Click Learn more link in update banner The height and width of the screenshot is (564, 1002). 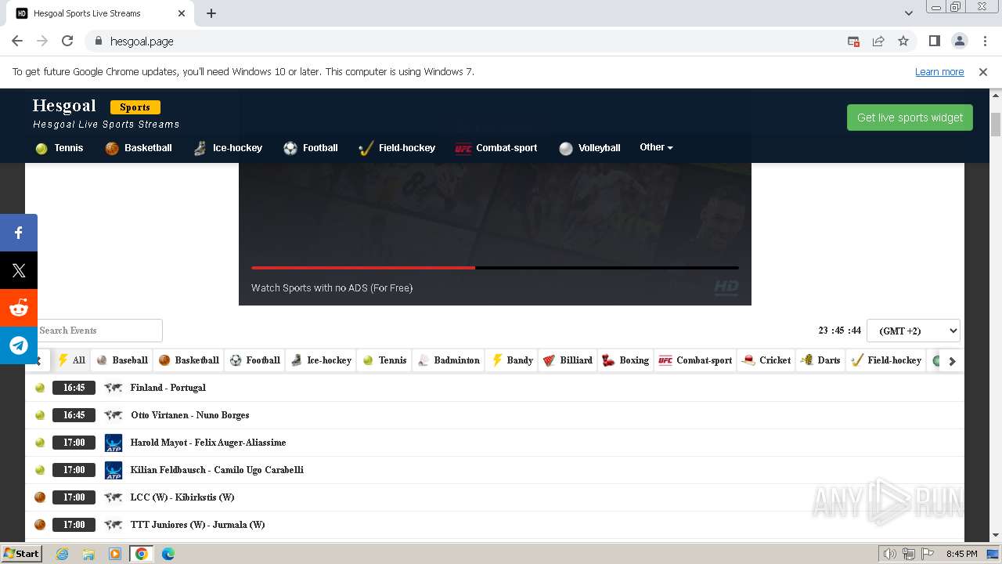coord(939,71)
